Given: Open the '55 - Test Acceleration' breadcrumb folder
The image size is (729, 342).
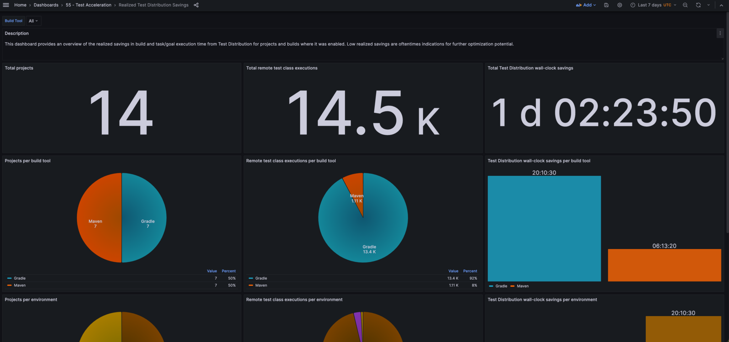Looking at the screenshot, I should coord(88,5).
